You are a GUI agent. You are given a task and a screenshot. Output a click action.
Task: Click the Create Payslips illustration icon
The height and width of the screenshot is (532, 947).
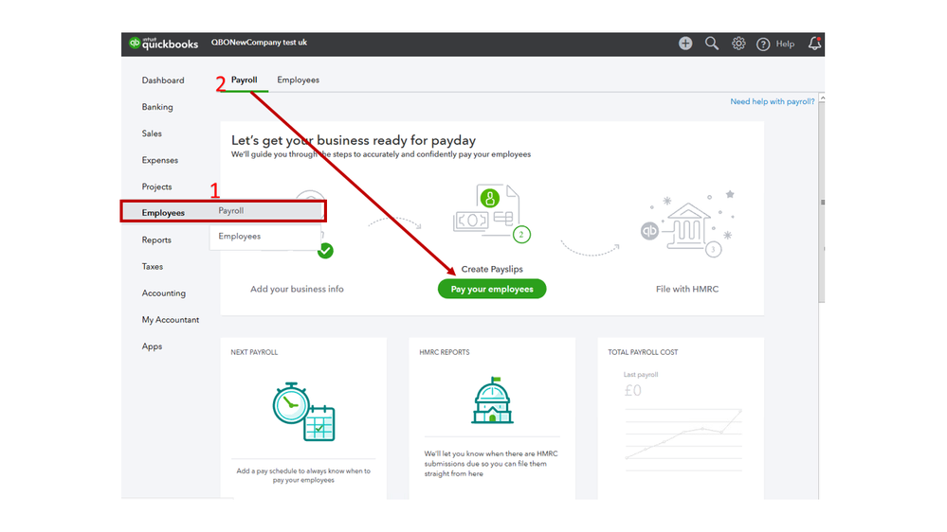pyautogui.click(x=492, y=213)
